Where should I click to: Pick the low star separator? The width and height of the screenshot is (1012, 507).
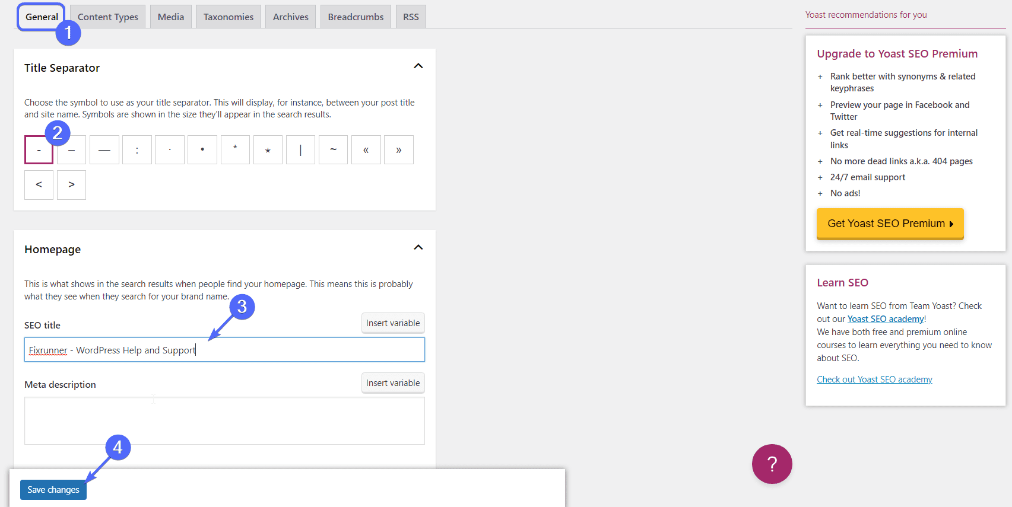coord(268,150)
